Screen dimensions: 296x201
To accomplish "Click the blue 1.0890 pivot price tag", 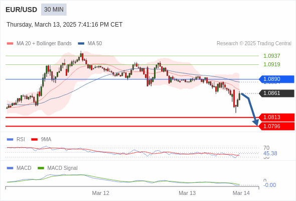I will (276, 79).
